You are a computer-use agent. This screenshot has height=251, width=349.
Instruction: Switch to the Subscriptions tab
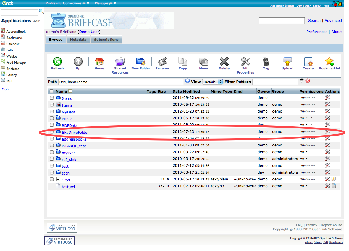[106, 40]
